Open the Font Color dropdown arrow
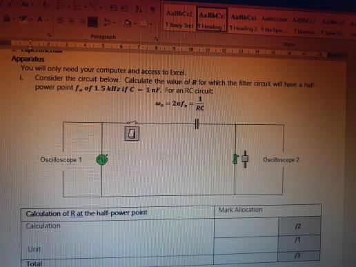 (x=48, y=20)
